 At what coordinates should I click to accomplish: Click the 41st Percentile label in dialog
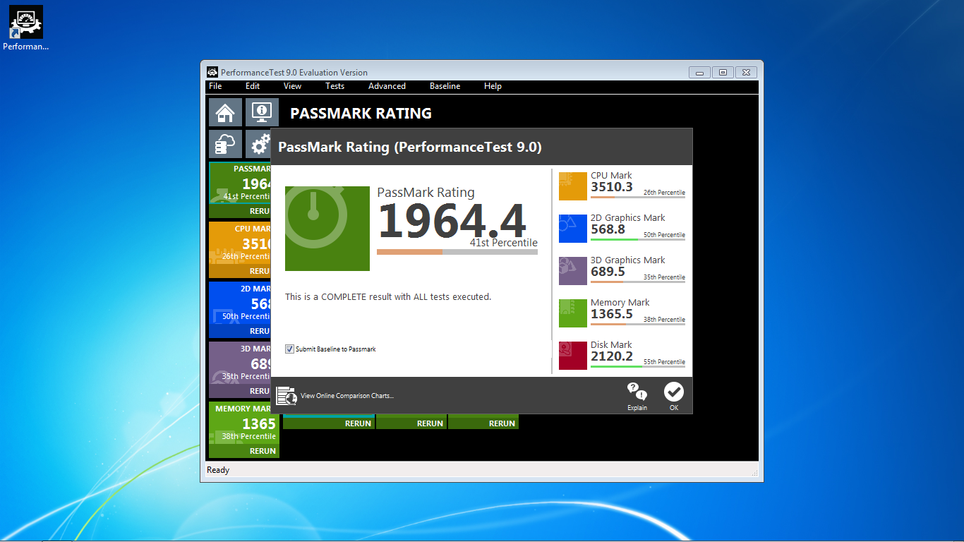point(504,243)
